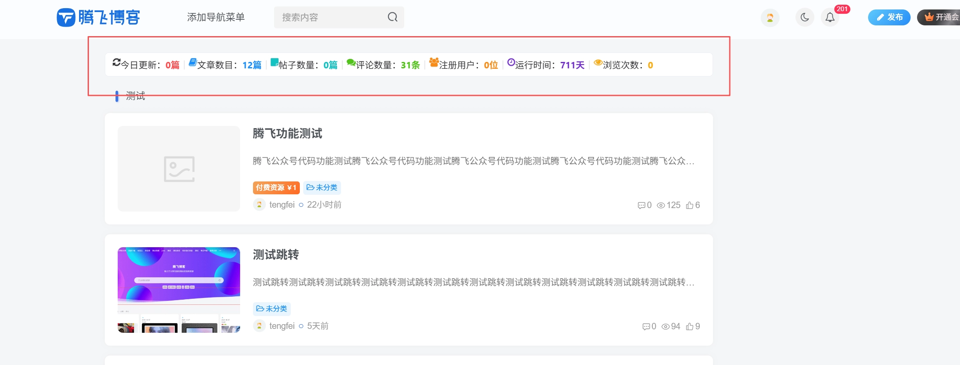Click the 腾飞博客 site logo
Image resolution: width=960 pixels, height=365 pixels.
click(x=98, y=17)
